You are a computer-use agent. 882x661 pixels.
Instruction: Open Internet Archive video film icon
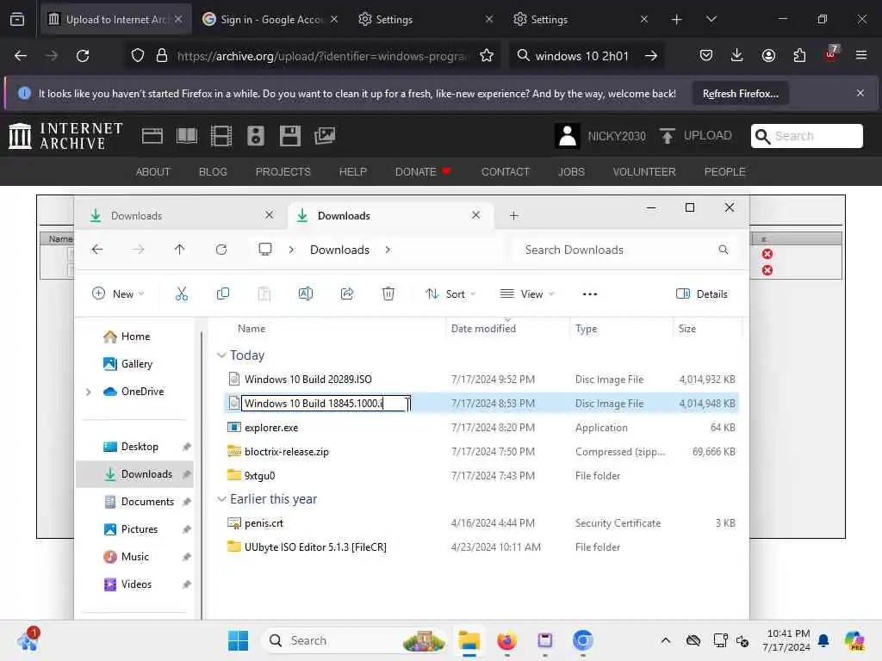[x=221, y=136]
